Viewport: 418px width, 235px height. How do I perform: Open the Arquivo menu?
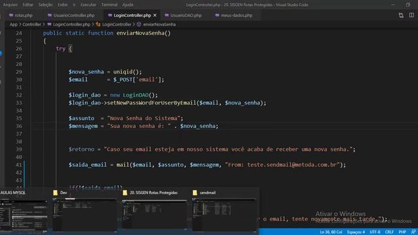tap(10, 5)
